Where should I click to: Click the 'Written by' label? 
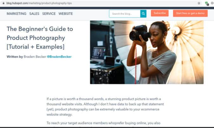click(15, 57)
